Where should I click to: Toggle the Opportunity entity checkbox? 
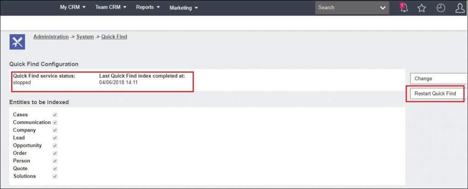point(55,146)
